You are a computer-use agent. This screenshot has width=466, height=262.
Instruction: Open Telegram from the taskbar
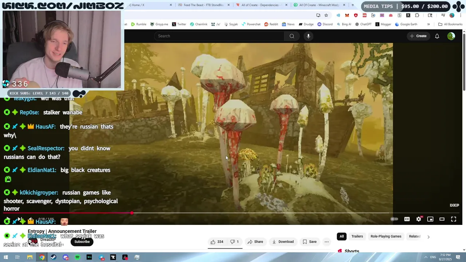(x=101, y=257)
